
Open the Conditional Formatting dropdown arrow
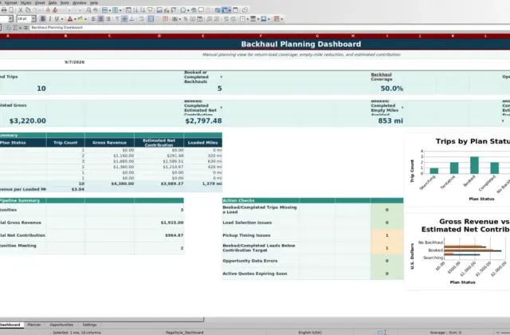click(x=281, y=19)
